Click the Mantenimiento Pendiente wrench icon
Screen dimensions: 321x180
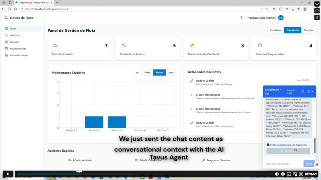192,45
